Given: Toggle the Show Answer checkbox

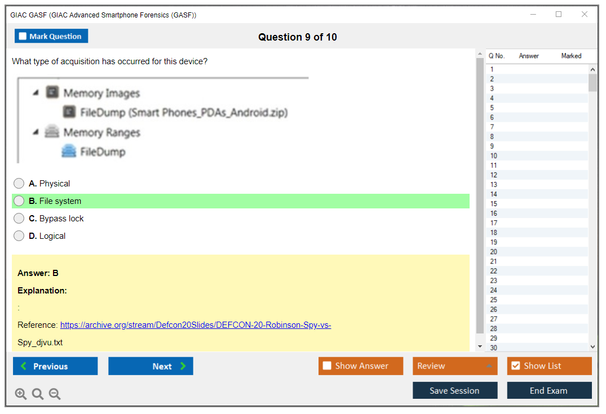Looking at the screenshot, I should coord(327,366).
